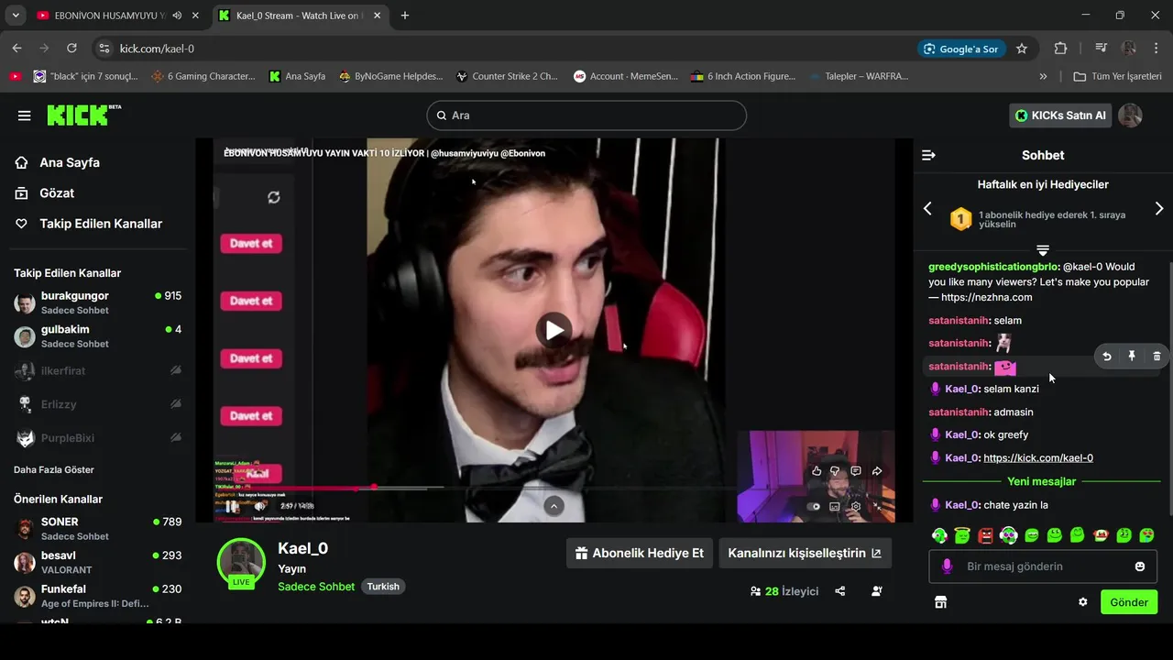Go to next gift leaderboard slide
The height and width of the screenshot is (660, 1173).
point(1158,209)
